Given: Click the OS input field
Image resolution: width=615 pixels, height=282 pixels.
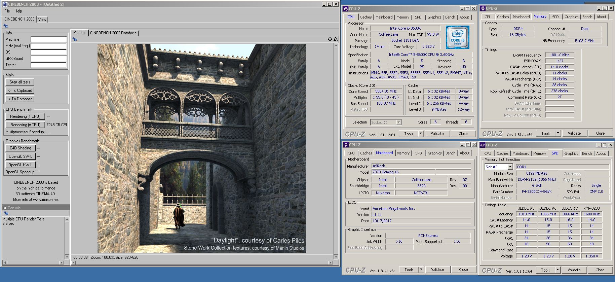Looking at the screenshot, I should coord(49,52).
